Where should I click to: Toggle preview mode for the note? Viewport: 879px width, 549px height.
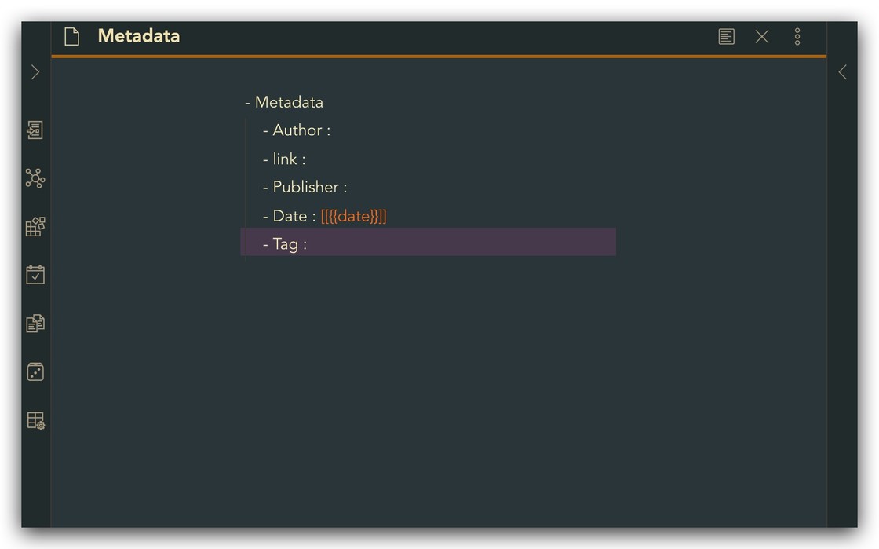pos(727,37)
